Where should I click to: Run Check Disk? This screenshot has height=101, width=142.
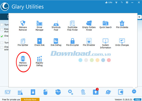tap(40, 42)
